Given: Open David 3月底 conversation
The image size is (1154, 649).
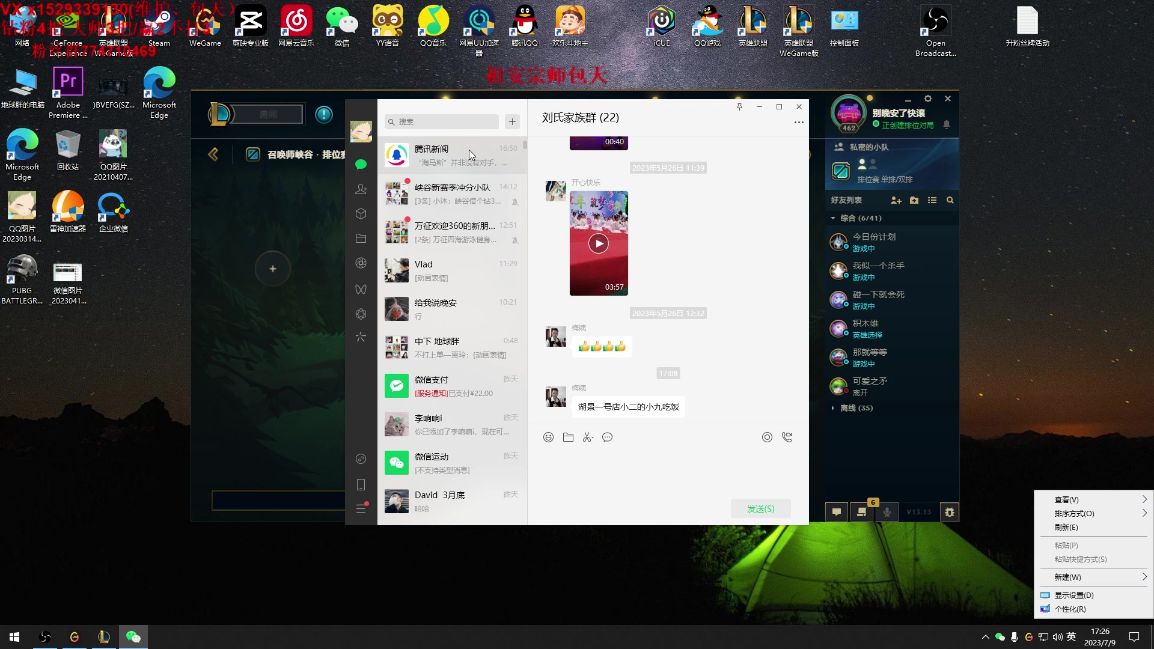Looking at the screenshot, I should (x=452, y=502).
